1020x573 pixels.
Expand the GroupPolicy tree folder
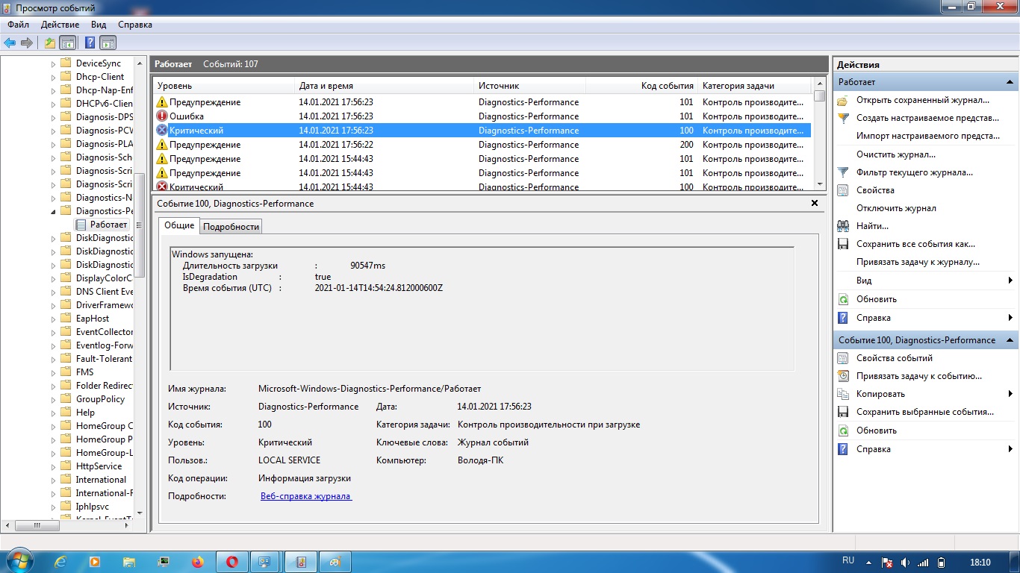[x=54, y=399]
